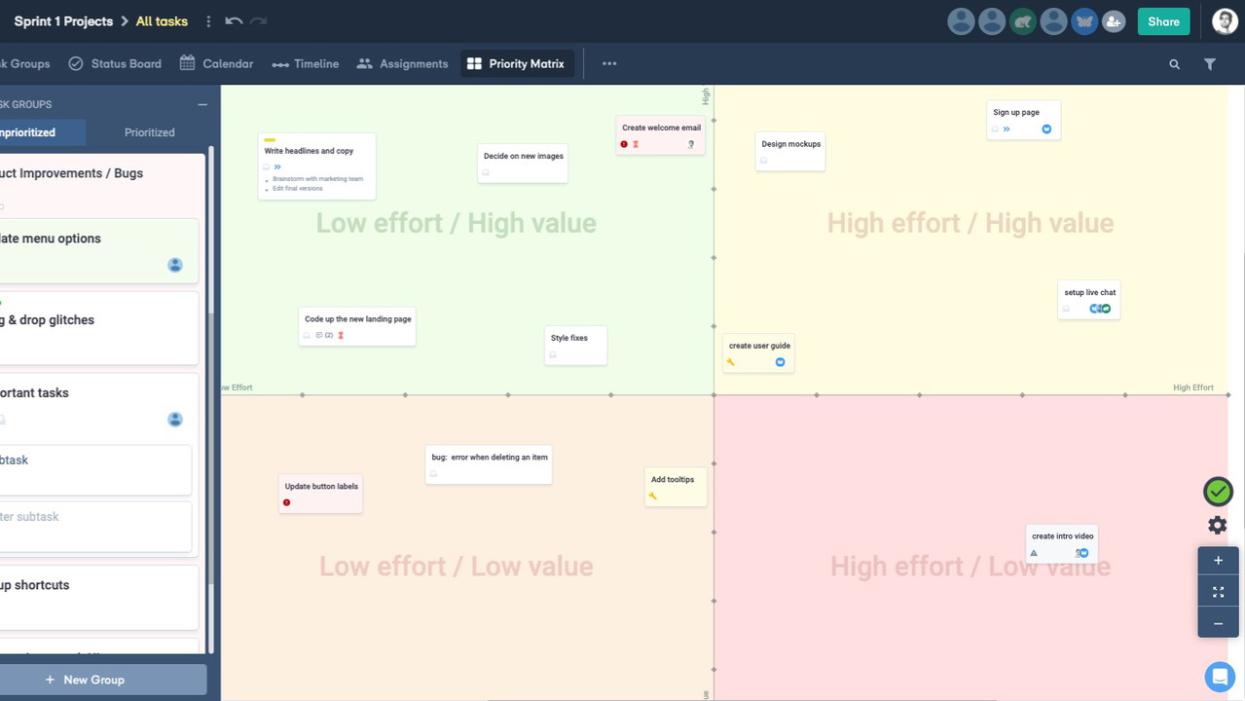The width and height of the screenshot is (1245, 701).
Task: Toggle the green checkmark completed button
Action: (1218, 492)
